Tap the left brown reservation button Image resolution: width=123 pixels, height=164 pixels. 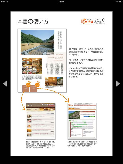click(x=26, y=89)
